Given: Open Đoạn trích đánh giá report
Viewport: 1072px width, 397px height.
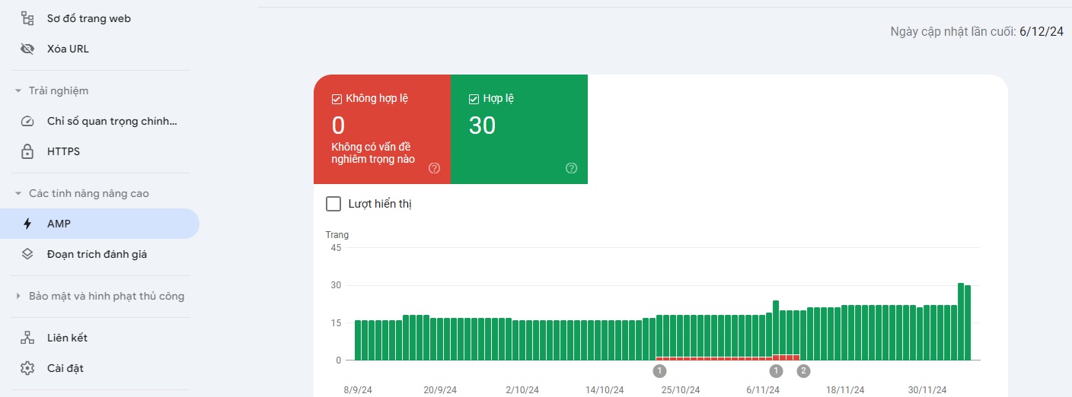Looking at the screenshot, I should [100, 254].
